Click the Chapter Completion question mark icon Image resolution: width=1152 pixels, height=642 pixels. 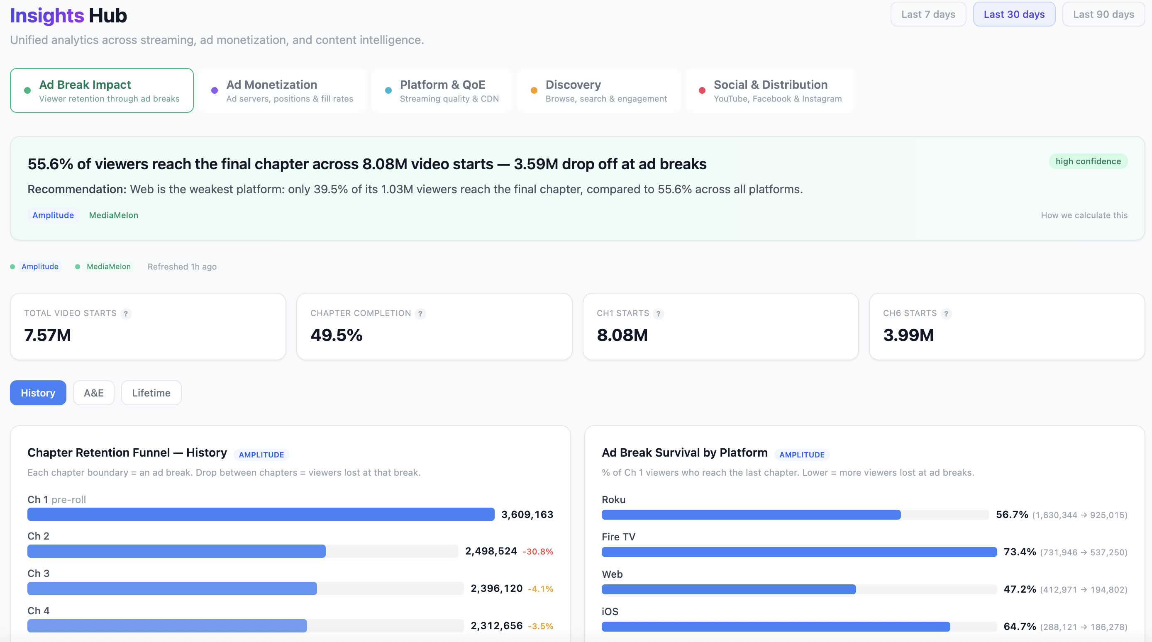point(420,314)
